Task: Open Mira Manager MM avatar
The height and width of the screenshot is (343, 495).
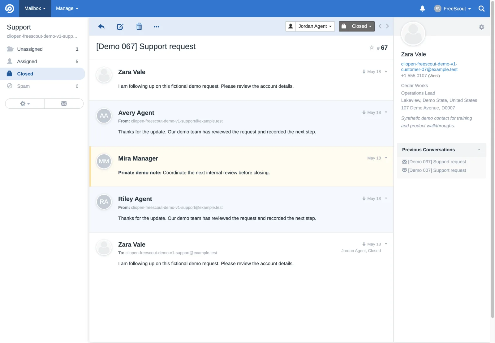Action: pos(104,161)
